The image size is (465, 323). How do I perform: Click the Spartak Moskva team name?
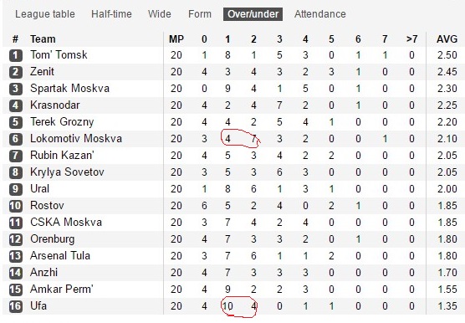[69, 89]
